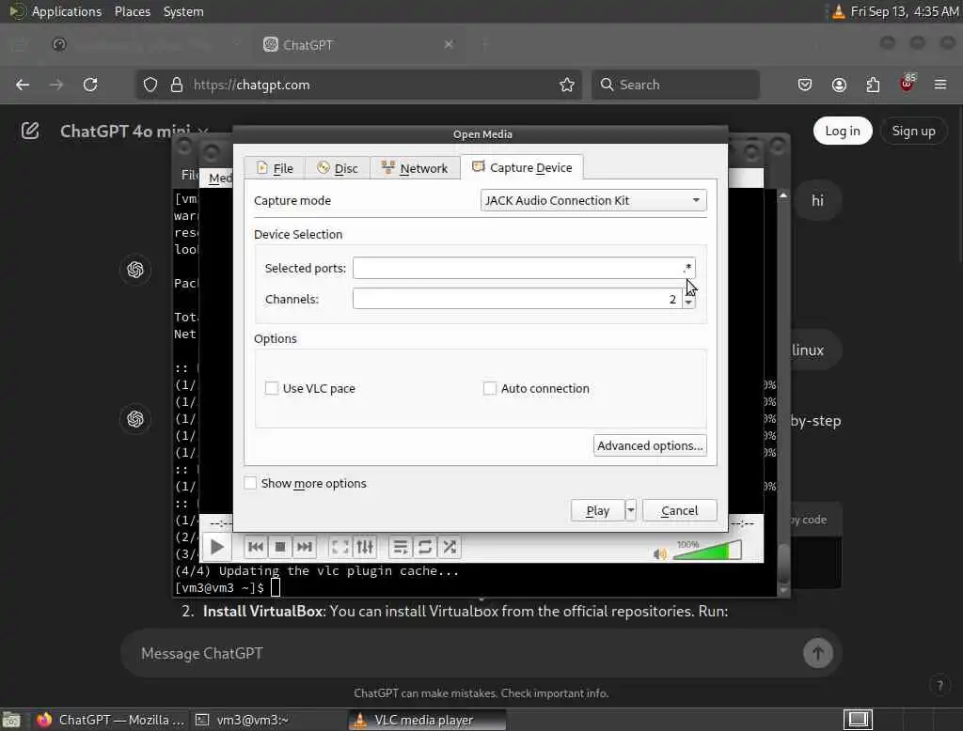The image size is (963, 731).
Task: Switch to VLC media player taskbar item
Action: coord(428,720)
